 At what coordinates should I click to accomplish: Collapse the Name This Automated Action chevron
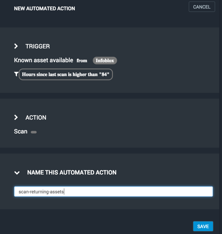[17, 173]
